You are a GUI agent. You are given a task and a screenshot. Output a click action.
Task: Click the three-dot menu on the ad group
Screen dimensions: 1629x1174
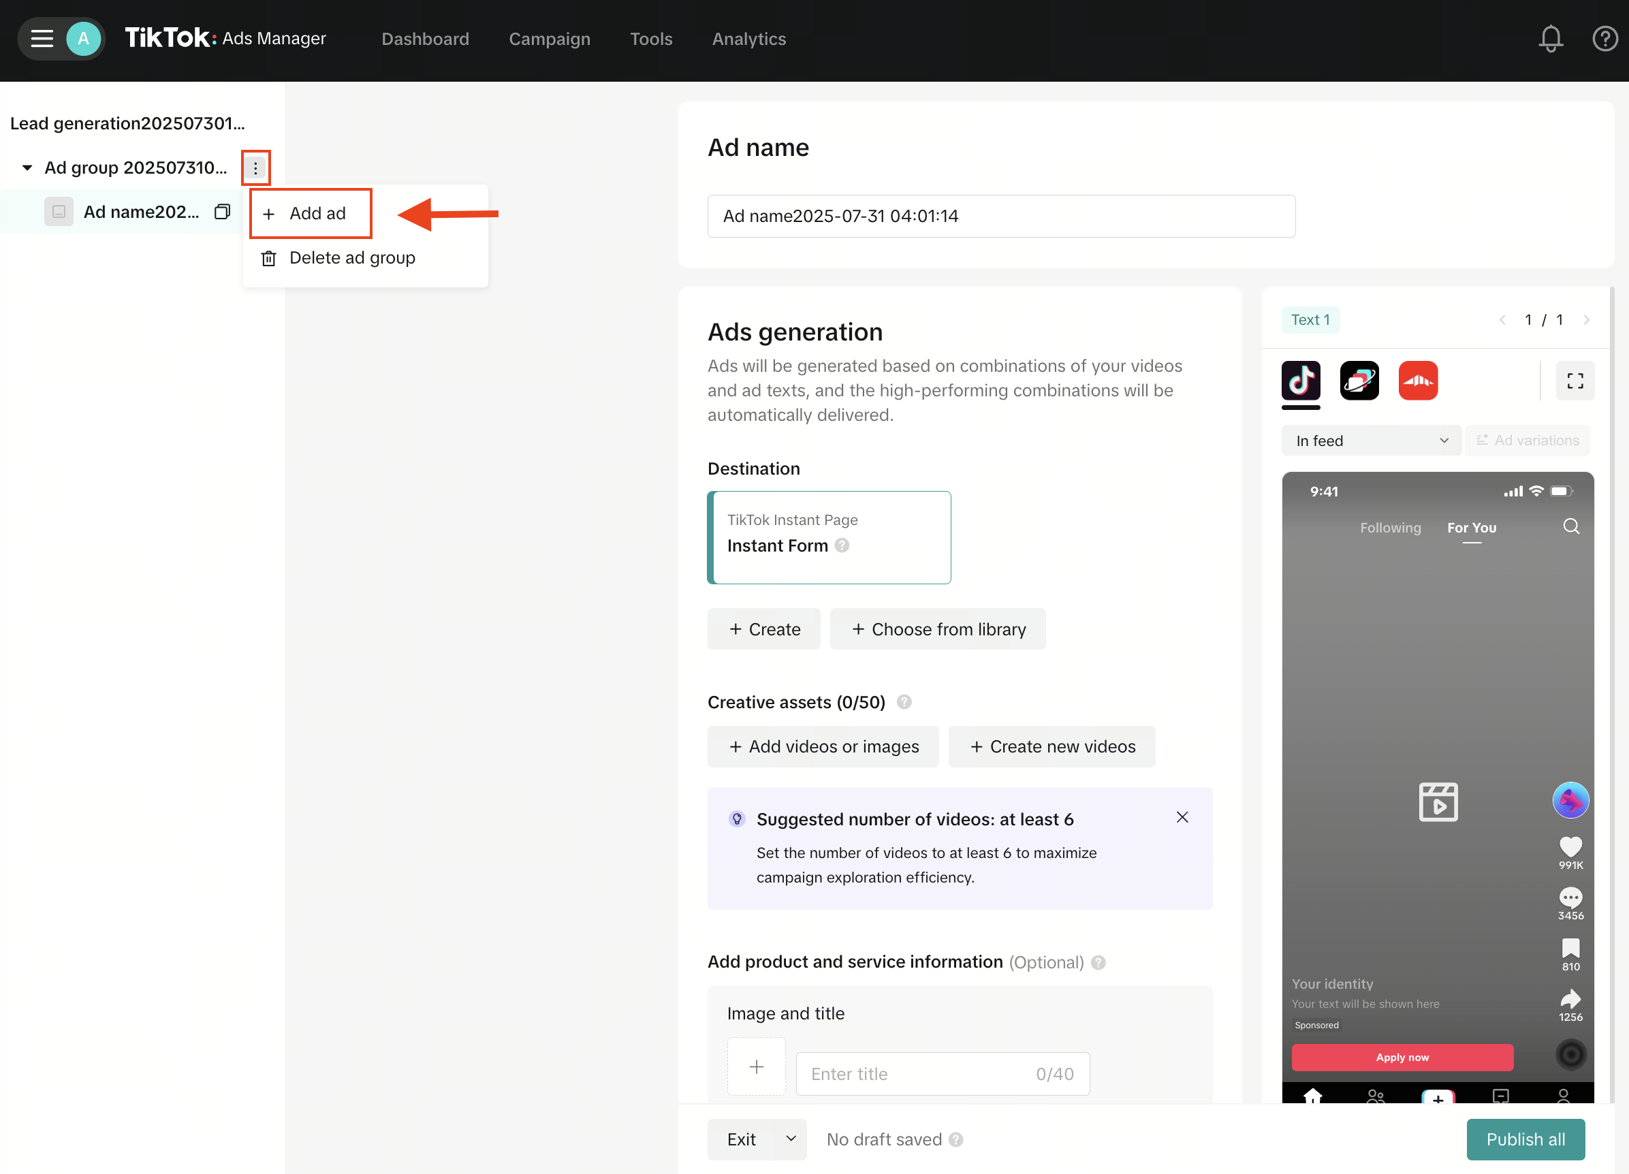click(255, 168)
